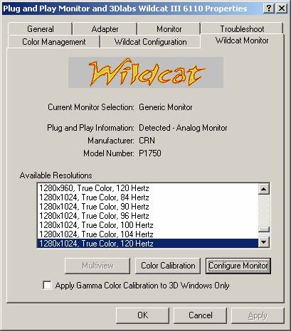
Task: Click the Apply button
Action: click(258, 315)
